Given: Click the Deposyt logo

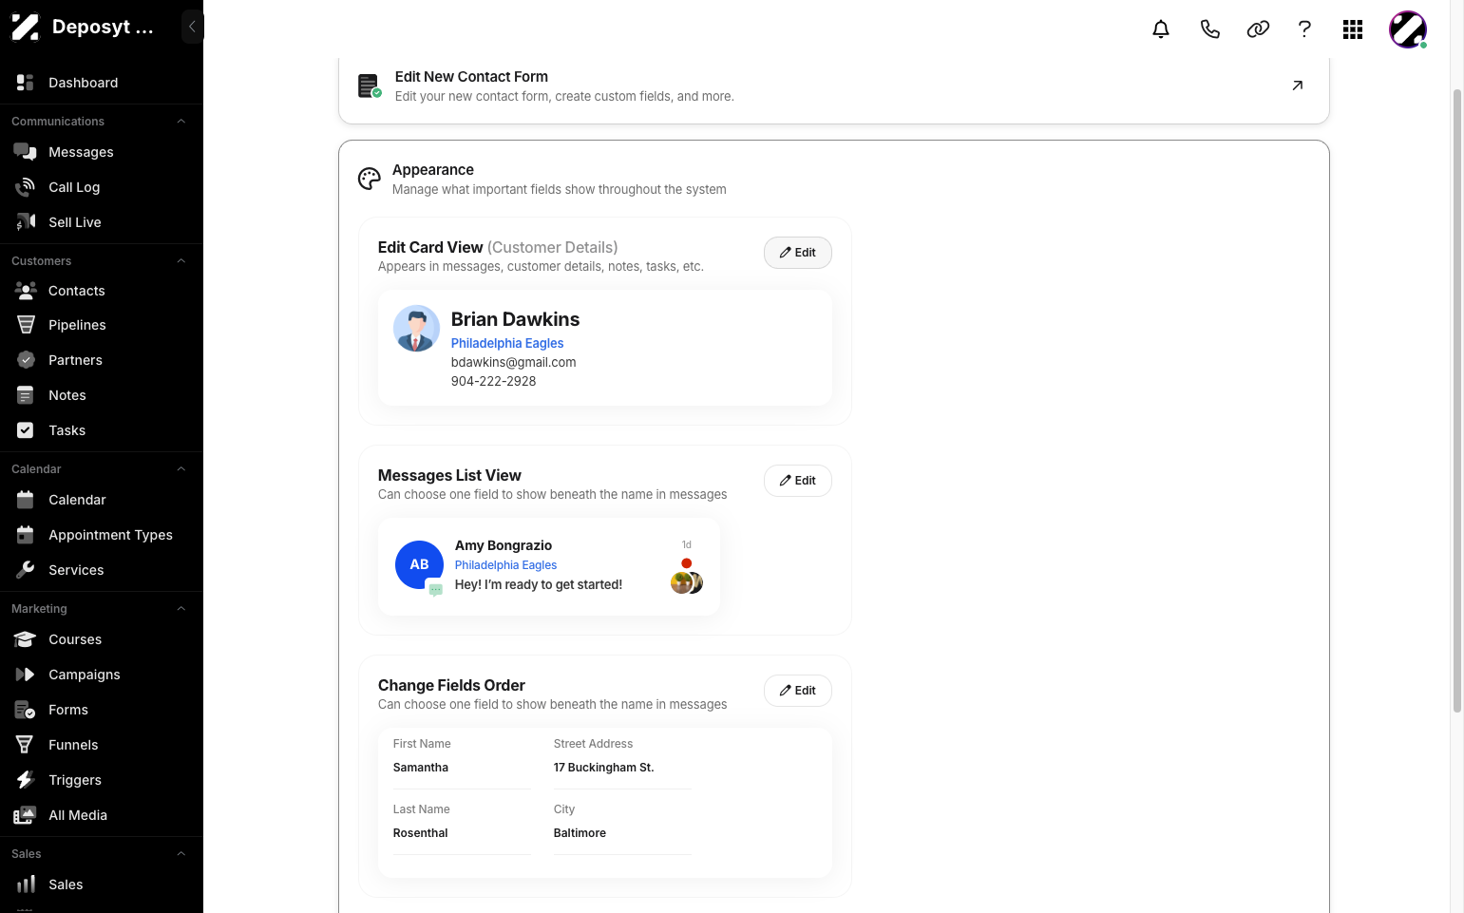Looking at the screenshot, I should point(26,27).
